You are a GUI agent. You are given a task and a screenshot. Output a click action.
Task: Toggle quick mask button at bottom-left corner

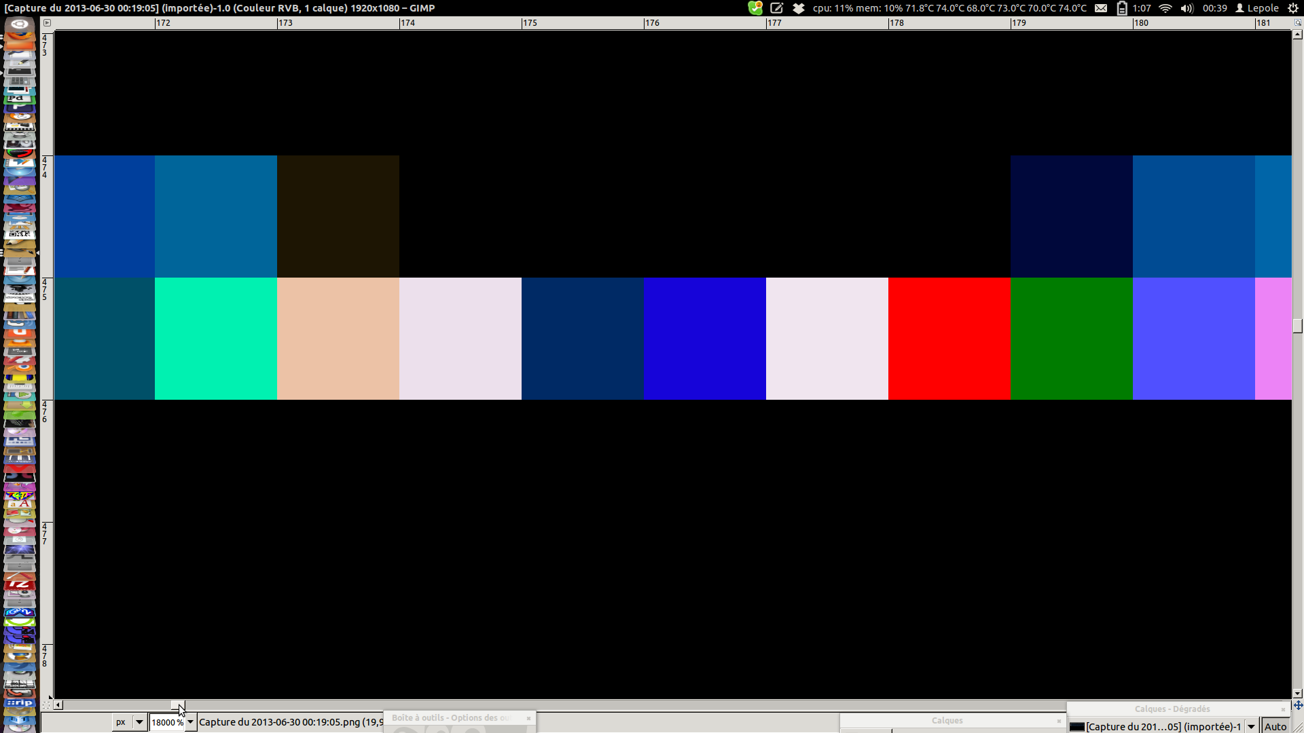tap(47, 705)
